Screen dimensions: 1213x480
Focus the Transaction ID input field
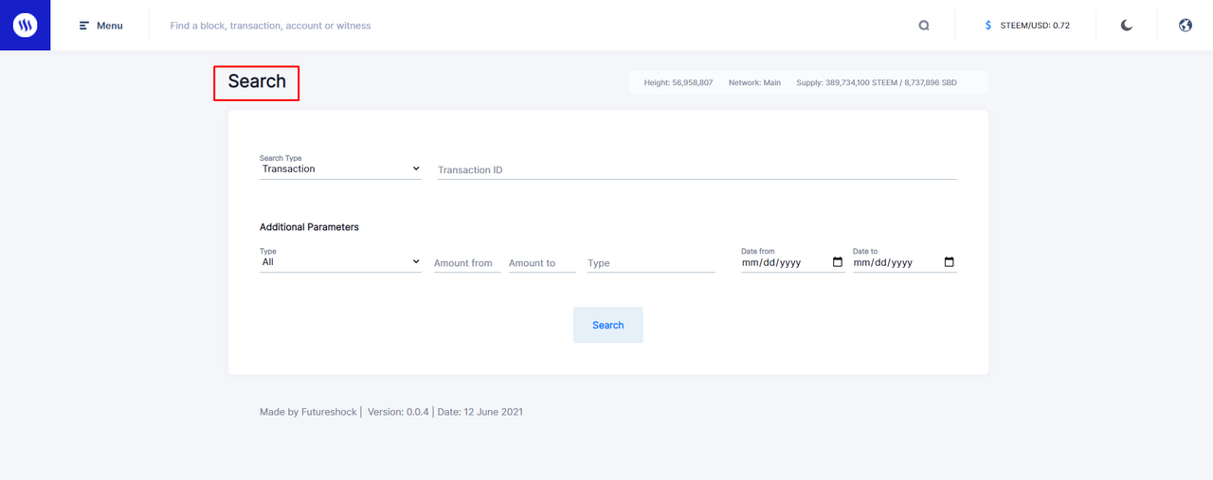pyautogui.click(x=697, y=169)
